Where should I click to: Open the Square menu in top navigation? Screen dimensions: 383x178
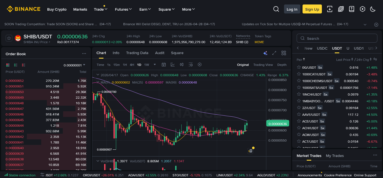click(167, 9)
